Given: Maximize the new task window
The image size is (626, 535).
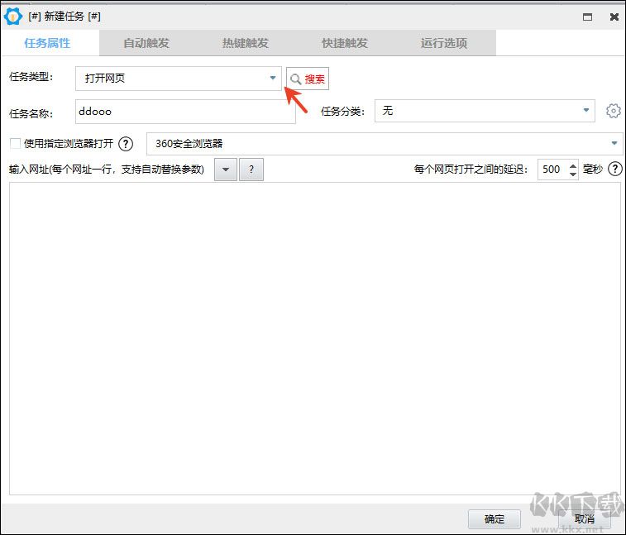Looking at the screenshot, I should [x=587, y=17].
